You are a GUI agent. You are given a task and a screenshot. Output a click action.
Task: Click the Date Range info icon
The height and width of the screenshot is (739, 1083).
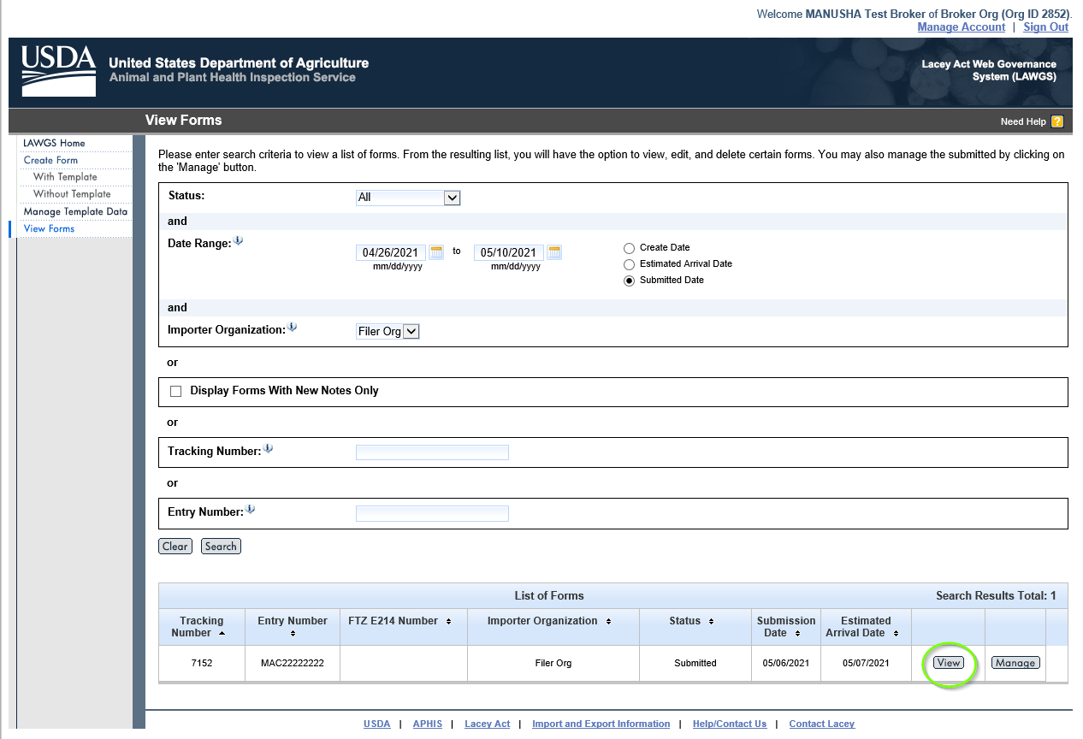click(239, 241)
